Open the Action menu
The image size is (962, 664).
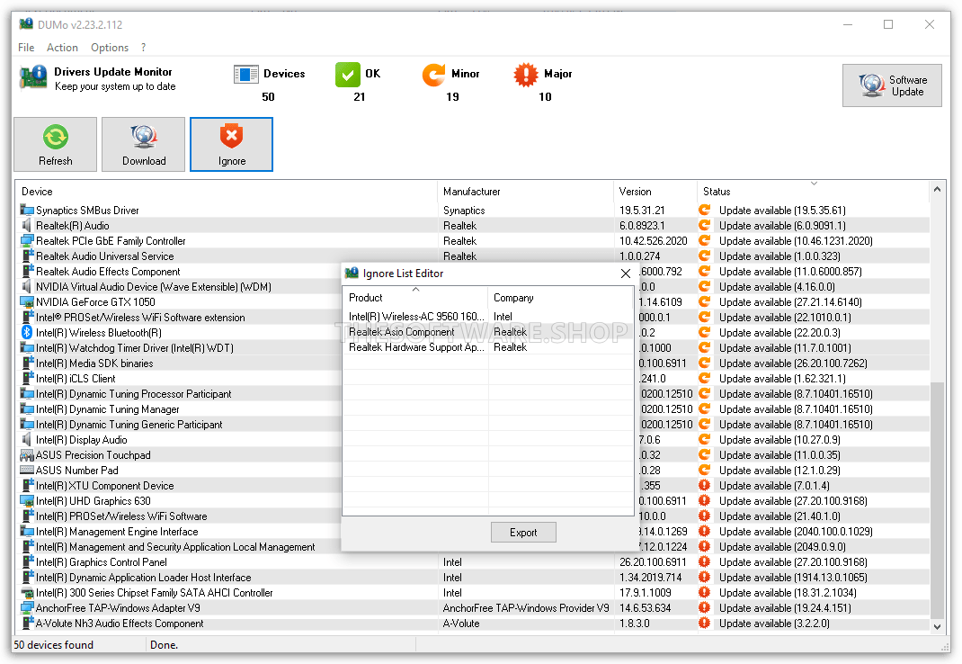click(x=62, y=48)
